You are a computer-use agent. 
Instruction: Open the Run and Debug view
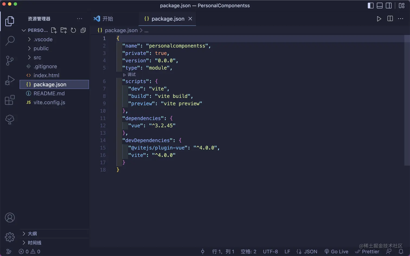(10, 80)
